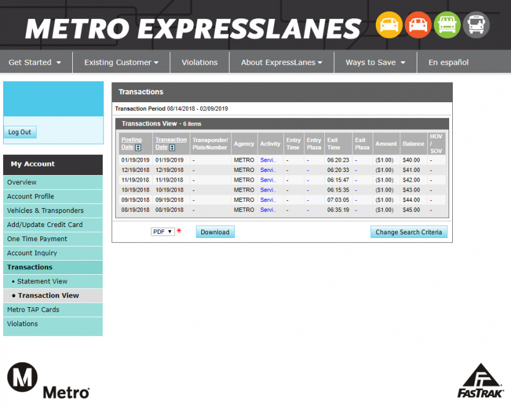
Task: Click balance $40.00 in first row
Action: coord(411,160)
